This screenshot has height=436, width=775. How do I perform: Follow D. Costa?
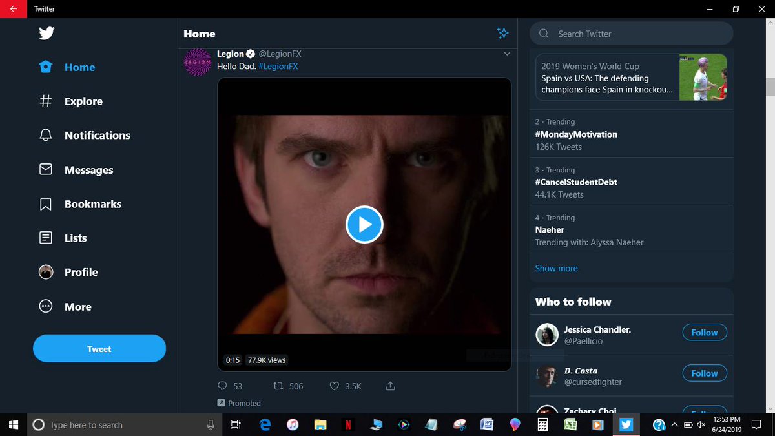click(704, 373)
